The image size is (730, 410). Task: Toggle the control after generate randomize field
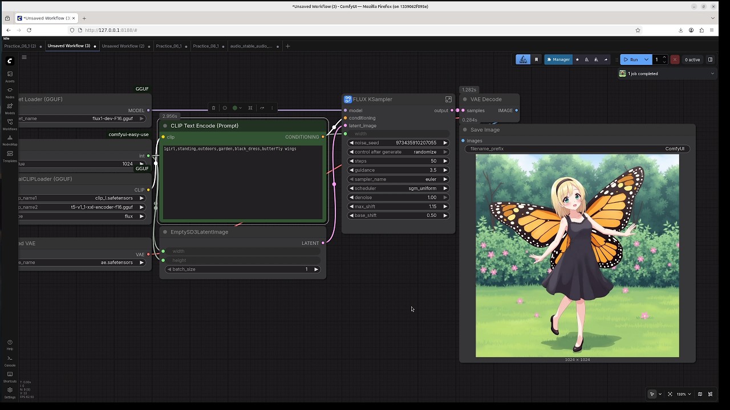click(x=398, y=152)
